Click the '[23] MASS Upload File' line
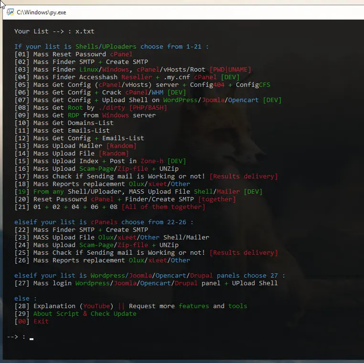The height and width of the screenshot is (363, 364). click(x=112, y=238)
